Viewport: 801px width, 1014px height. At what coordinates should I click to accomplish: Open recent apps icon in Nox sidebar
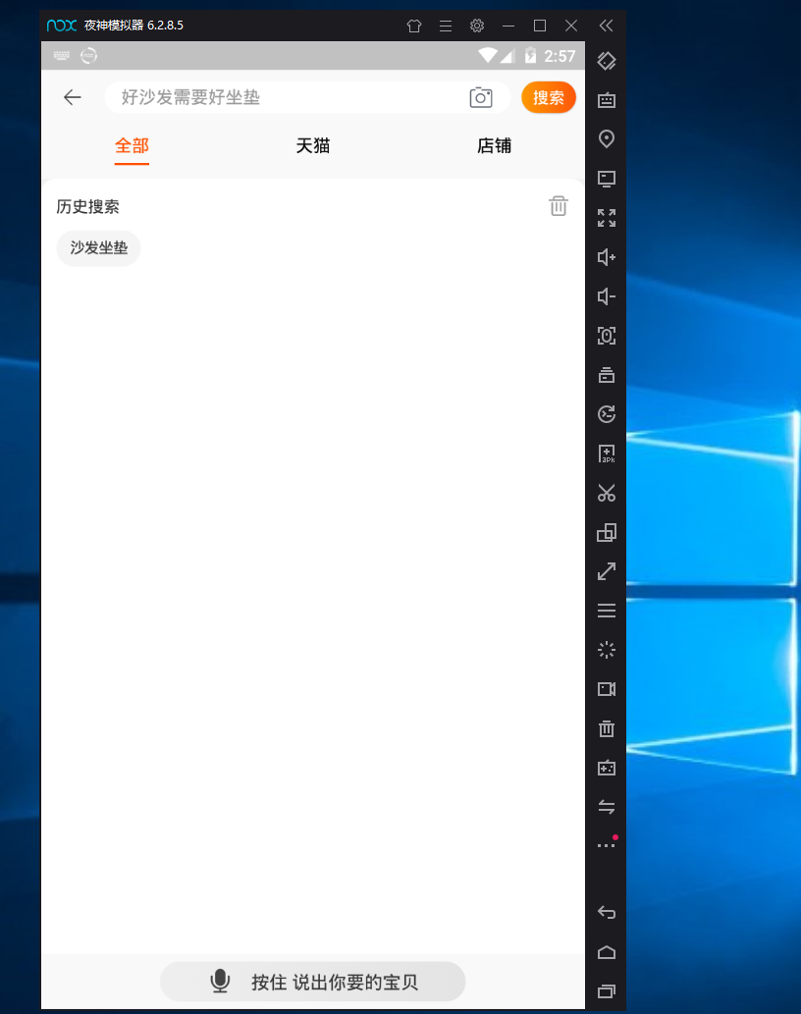[x=607, y=991]
